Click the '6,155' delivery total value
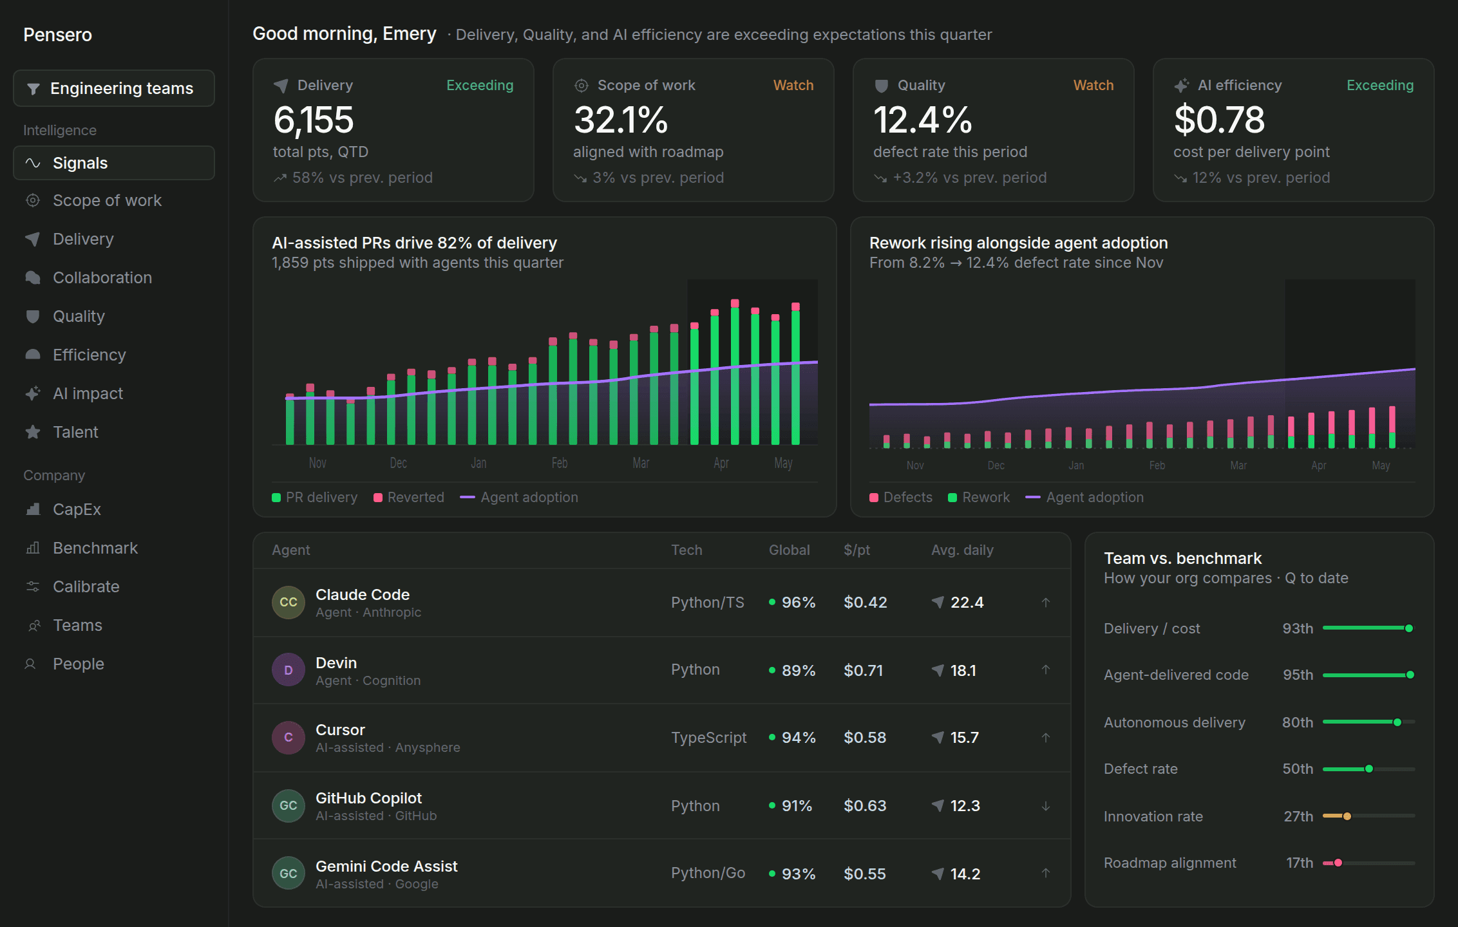The height and width of the screenshot is (927, 1458). pyautogui.click(x=314, y=120)
